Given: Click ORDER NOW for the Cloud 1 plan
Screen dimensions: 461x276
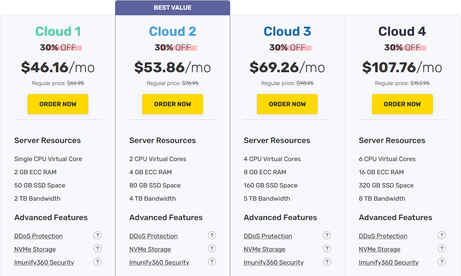Looking at the screenshot, I should pos(58,104).
